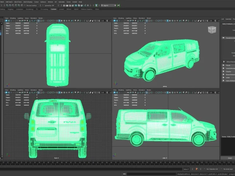Open Render Settings from the status line
Image resolution: width=235 pixels, height=176 pixels.
(73, 5)
